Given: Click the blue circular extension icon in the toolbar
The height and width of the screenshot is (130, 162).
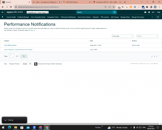Looking at the screenshot, I should tap(135, 7).
